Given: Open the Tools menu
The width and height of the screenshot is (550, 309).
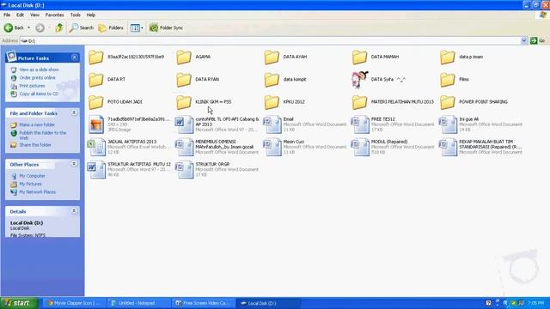Looking at the screenshot, I should [x=75, y=15].
